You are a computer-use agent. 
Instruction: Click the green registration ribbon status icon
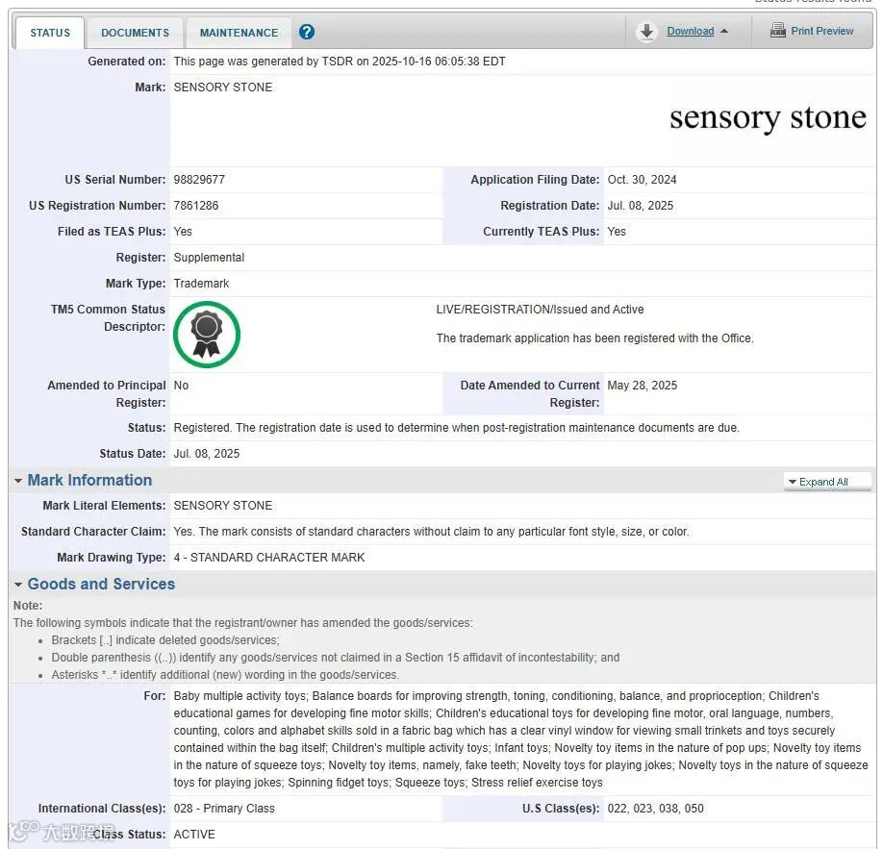(x=207, y=335)
